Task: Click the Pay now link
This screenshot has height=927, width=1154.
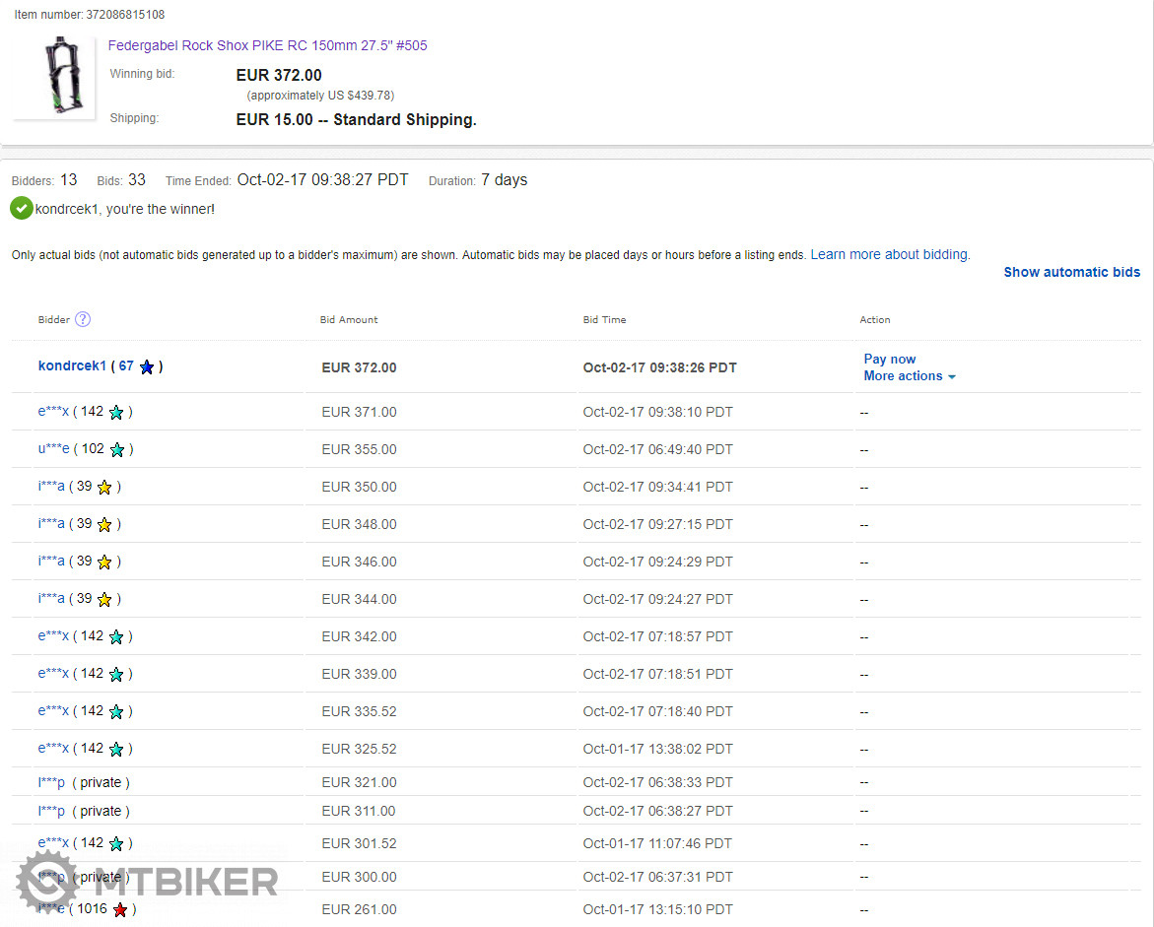Action: [x=889, y=360]
